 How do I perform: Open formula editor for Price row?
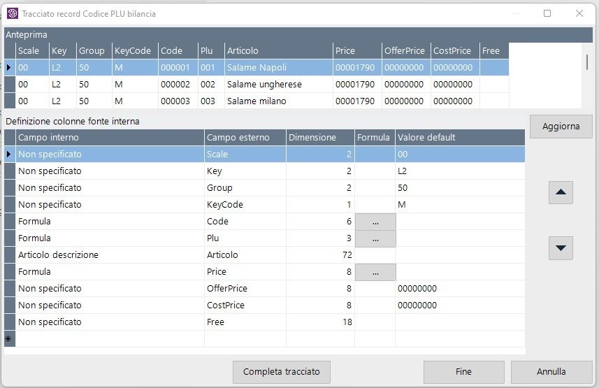coord(375,272)
